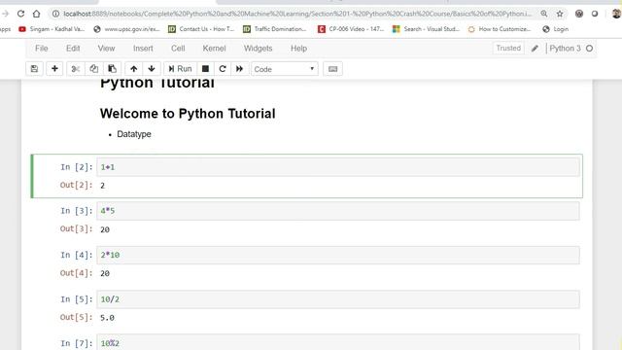Click the Out[5] result 5.0
This screenshot has height=350, width=622.
107,318
